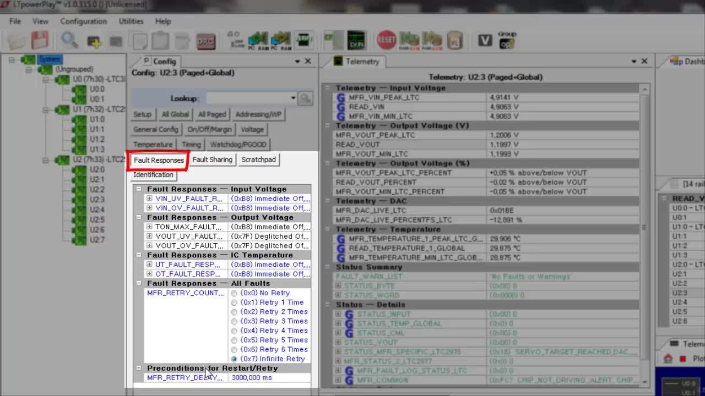Choose the Infinite Retry radio option
705x396 pixels.
pyautogui.click(x=234, y=359)
